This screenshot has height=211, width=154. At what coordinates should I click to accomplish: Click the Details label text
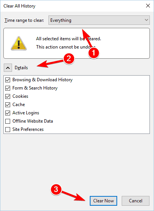click(x=21, y=68)
